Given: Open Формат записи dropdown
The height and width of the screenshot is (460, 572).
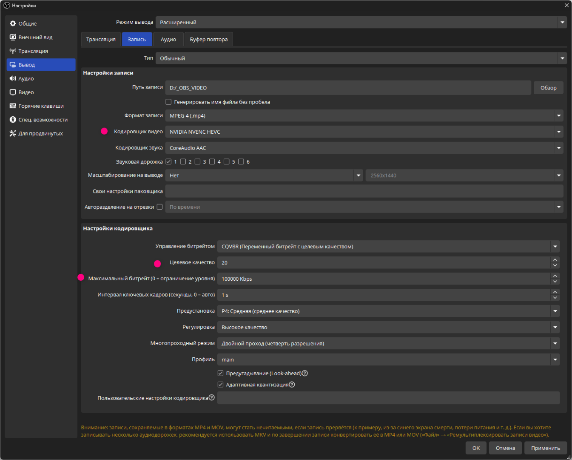Looking at the screenshot, I should point(364,115).
